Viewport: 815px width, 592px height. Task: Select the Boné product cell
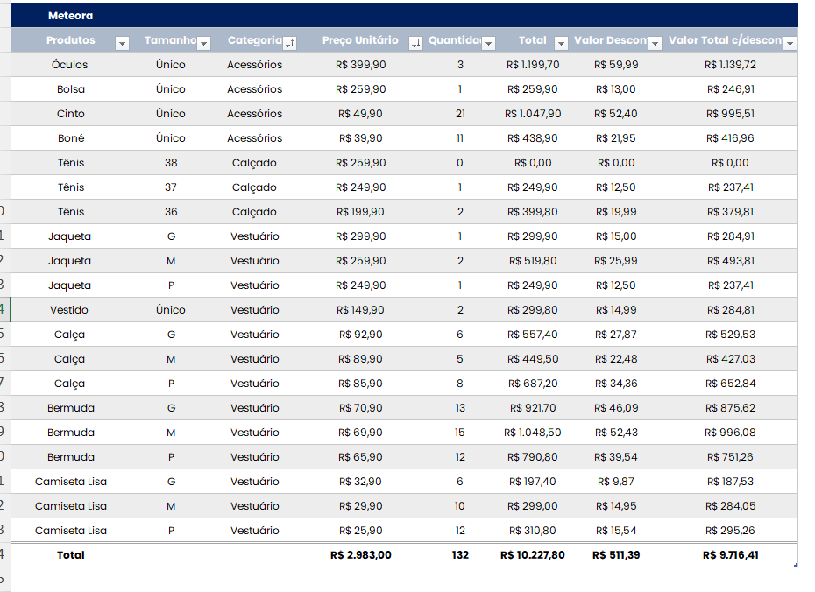point(71,138)
